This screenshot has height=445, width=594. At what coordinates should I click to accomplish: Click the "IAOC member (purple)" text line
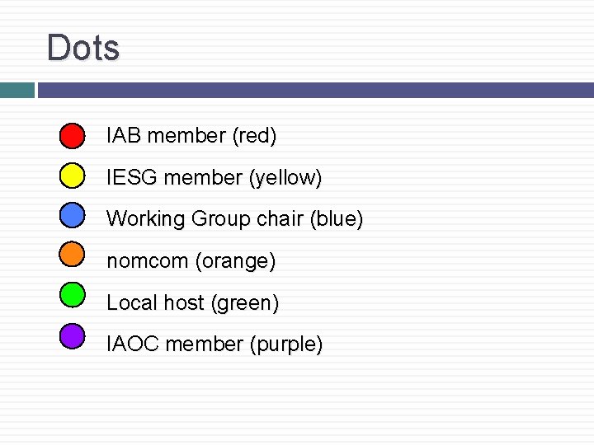(214, 344)
